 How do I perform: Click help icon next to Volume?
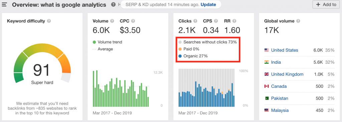112,21
